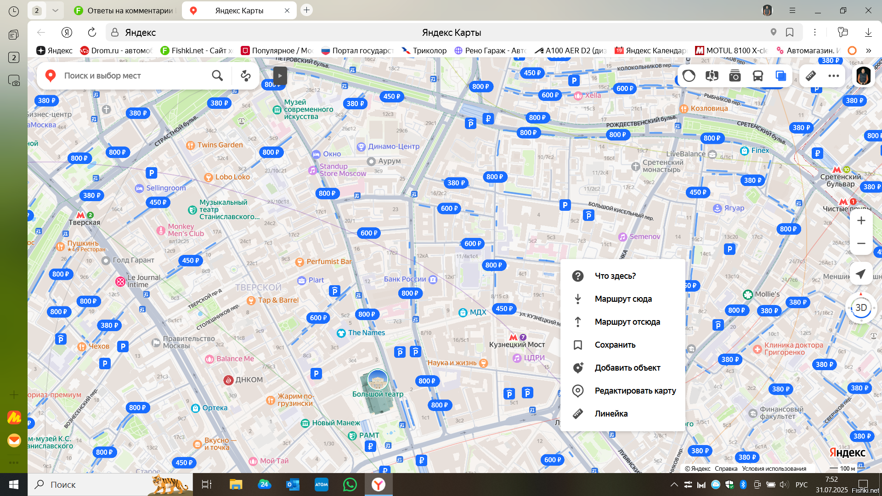Open Bluetooth tray icon
This screenshot has height=496, width=882.
(x=743, y=485)
